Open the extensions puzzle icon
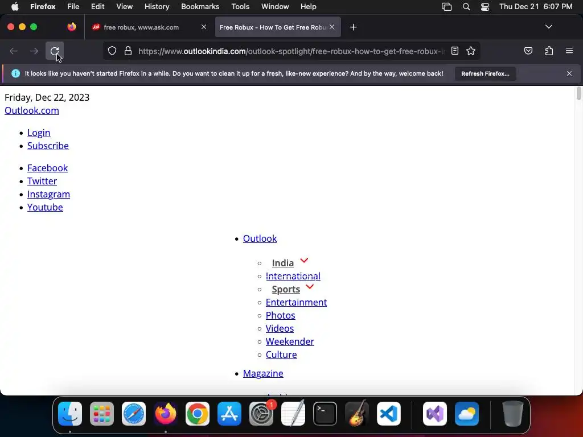 (549, 51)
